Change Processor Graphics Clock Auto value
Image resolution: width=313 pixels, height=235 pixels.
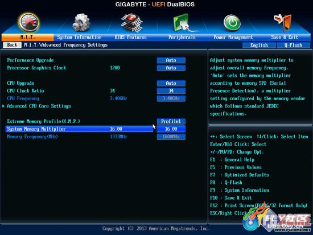[171, 68]
